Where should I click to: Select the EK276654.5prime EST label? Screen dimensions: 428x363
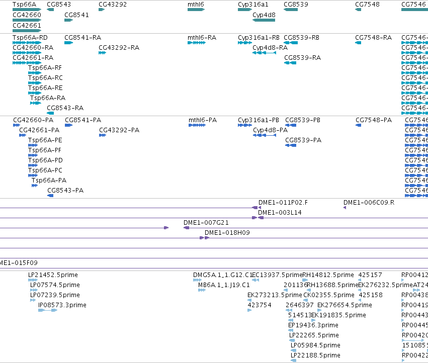[345, 305]
